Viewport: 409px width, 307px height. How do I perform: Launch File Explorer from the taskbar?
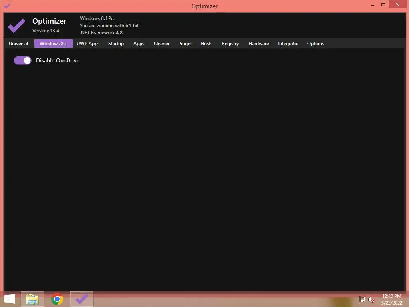coord(32,299)
